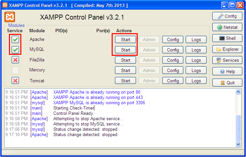Image resolution: width=246 pixels, height=157 pixels.
Task: Click the Mercury module name label
Action: tap(37, 70)
